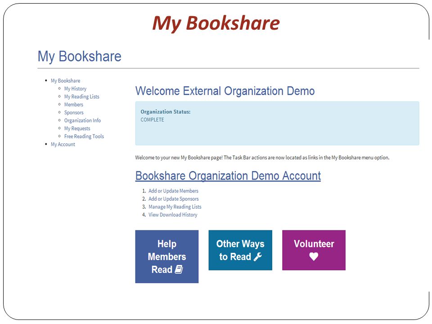Select Add or Update Members
Screen dimensions: 432x324
coord(173,191)
